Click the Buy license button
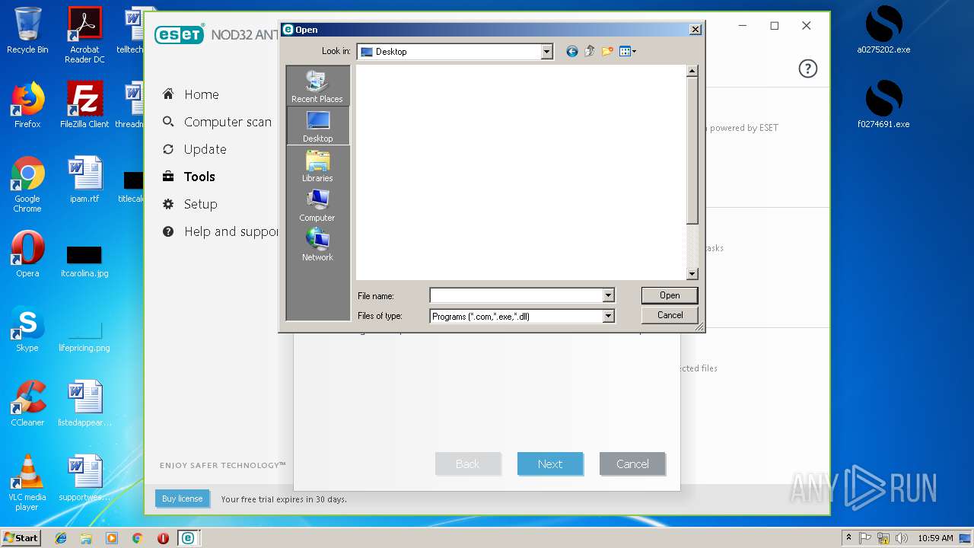The height and width of the screenshot is (548, 974). [x=182, y=499]
